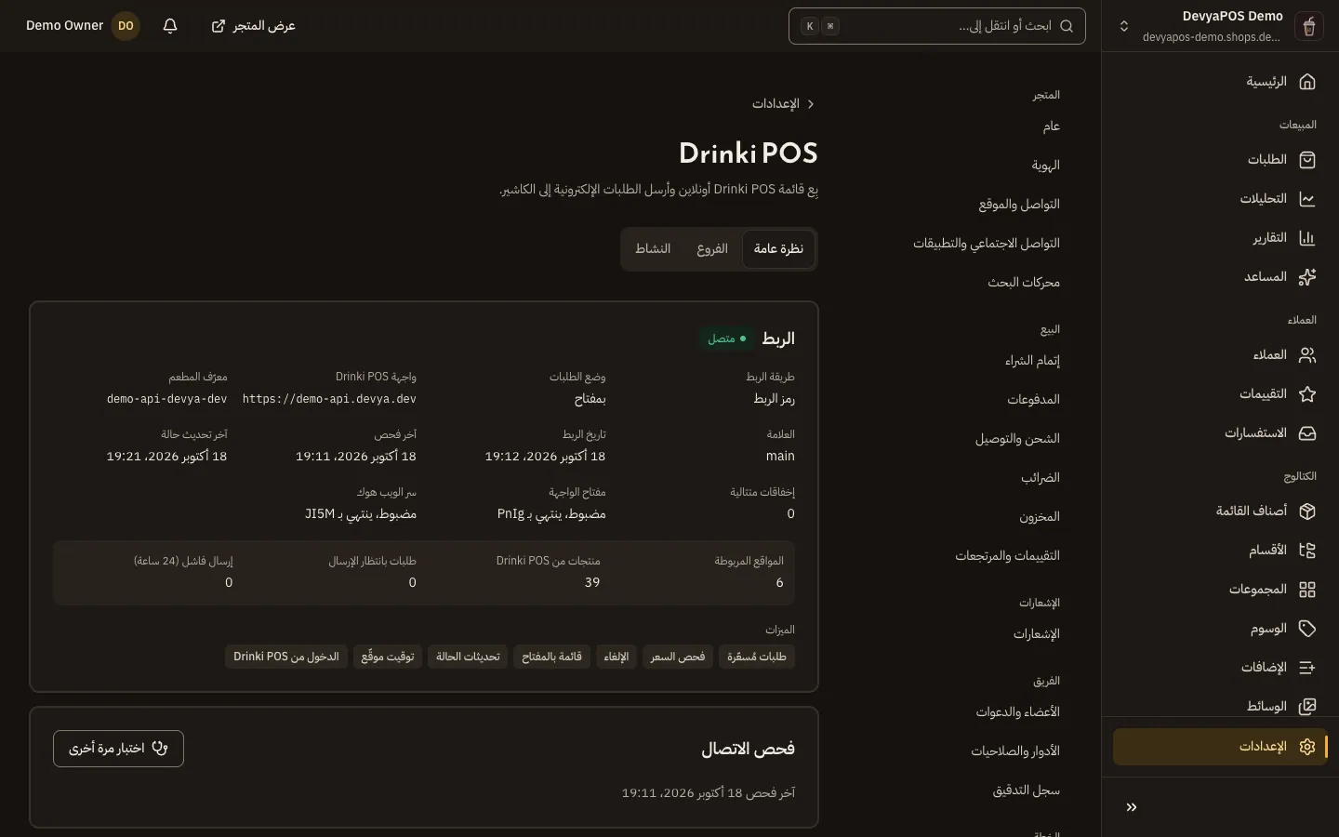Click الإعدادات breadcrumb link

[x=776, y=104]
